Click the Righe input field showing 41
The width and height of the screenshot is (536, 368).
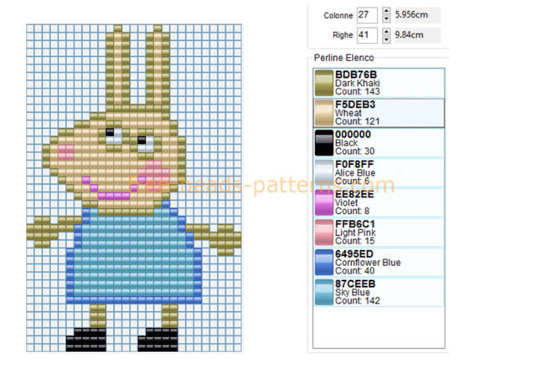coord(367,35)
